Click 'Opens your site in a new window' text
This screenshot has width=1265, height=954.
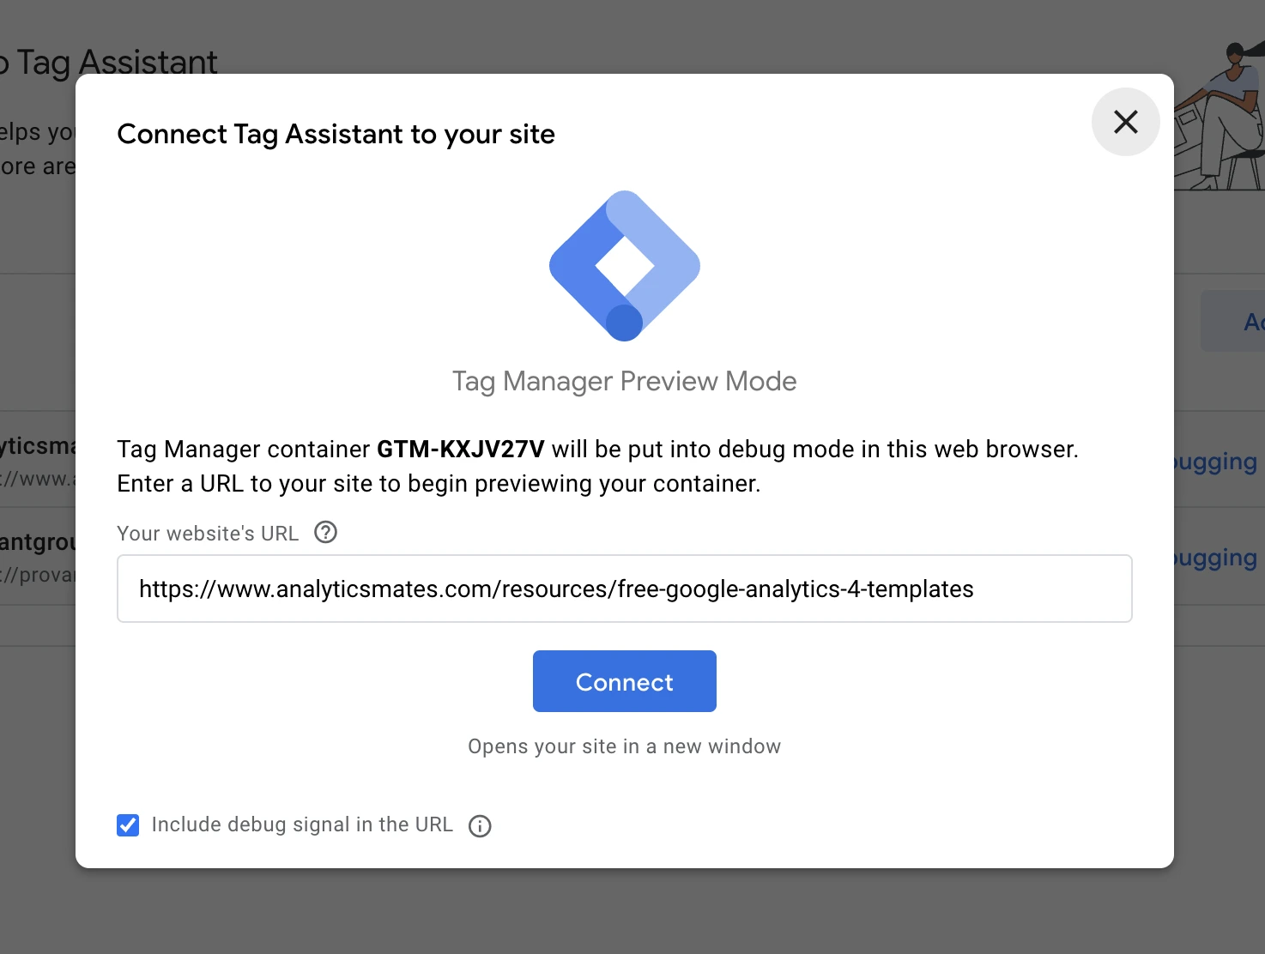pyautogui.click(x=625, y=746)
